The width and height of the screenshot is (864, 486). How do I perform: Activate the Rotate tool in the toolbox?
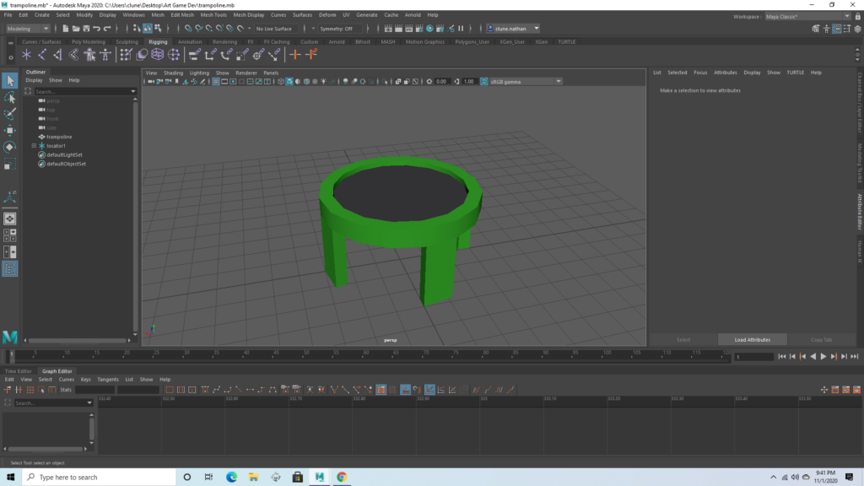point(10,146)
